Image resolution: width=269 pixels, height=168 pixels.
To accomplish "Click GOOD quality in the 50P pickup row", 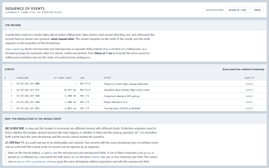I will pos(249,96).
